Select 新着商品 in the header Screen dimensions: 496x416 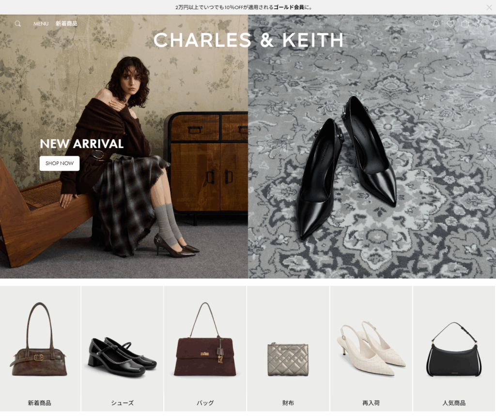66,23
